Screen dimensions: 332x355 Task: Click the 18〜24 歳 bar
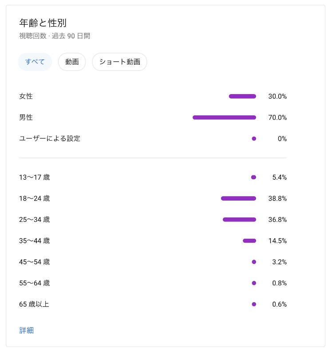click(239, 198)
